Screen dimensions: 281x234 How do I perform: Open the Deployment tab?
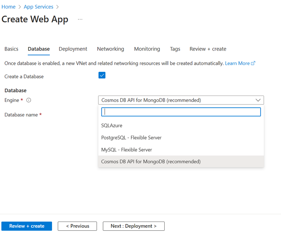[73, 49]
